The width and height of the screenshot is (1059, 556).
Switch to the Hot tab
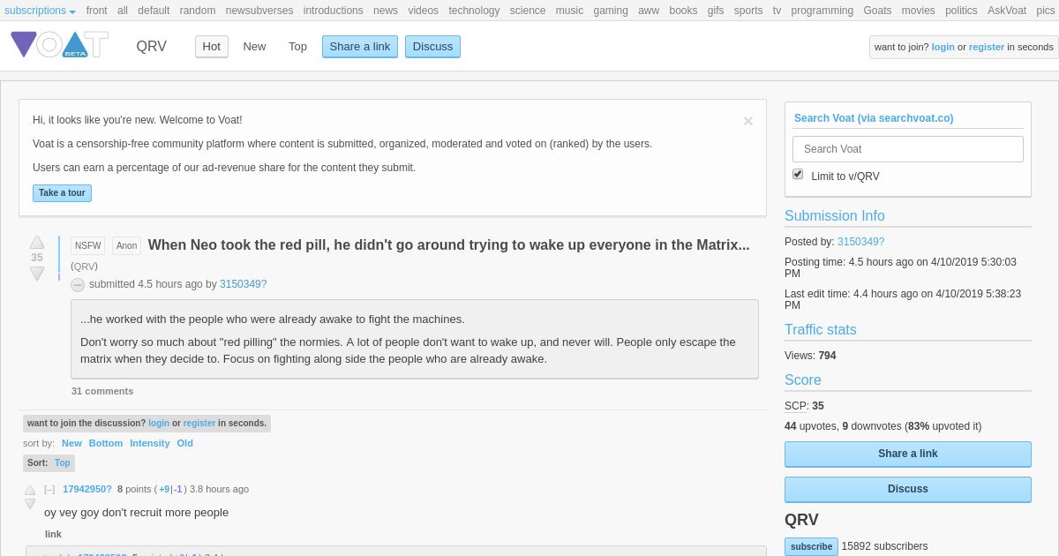click(x=212, y=47)
